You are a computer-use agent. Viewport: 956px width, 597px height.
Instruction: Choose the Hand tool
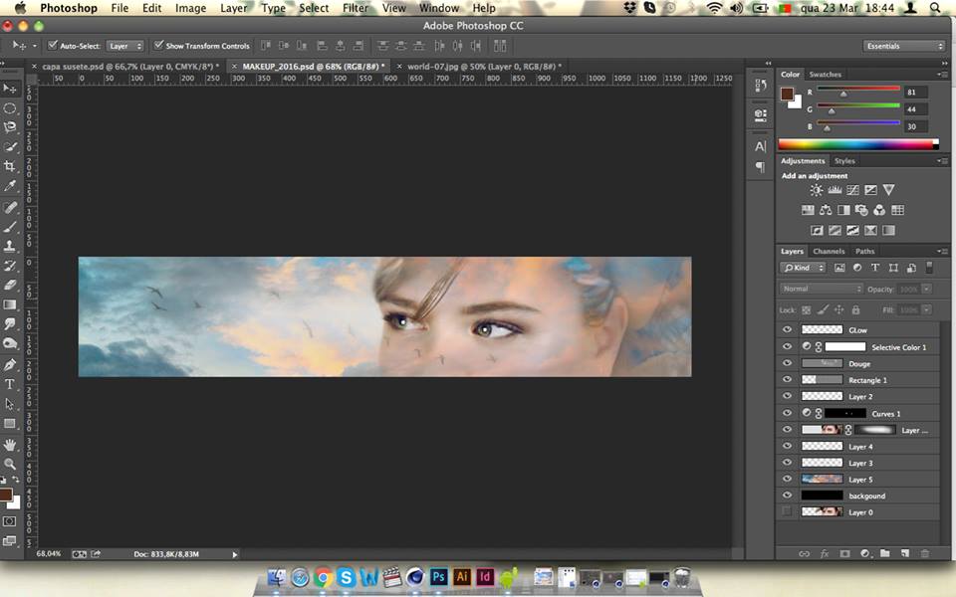(x=10, y=444)
